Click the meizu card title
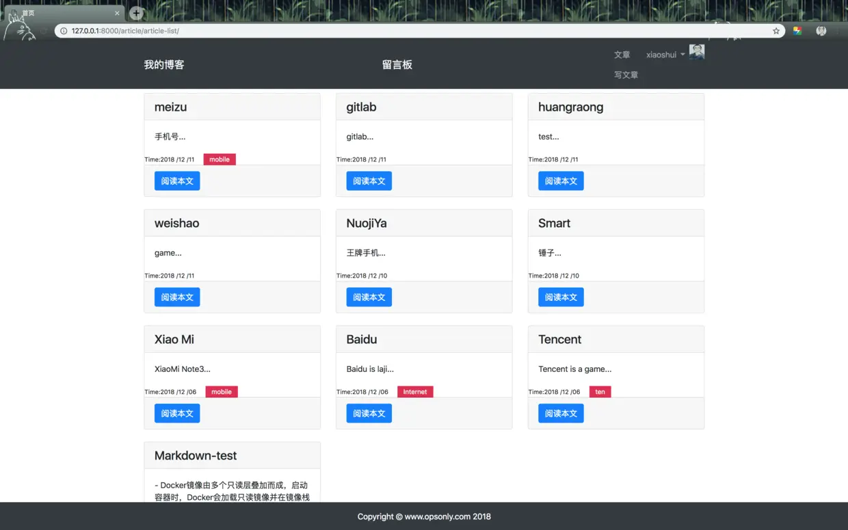 point(170,107)
